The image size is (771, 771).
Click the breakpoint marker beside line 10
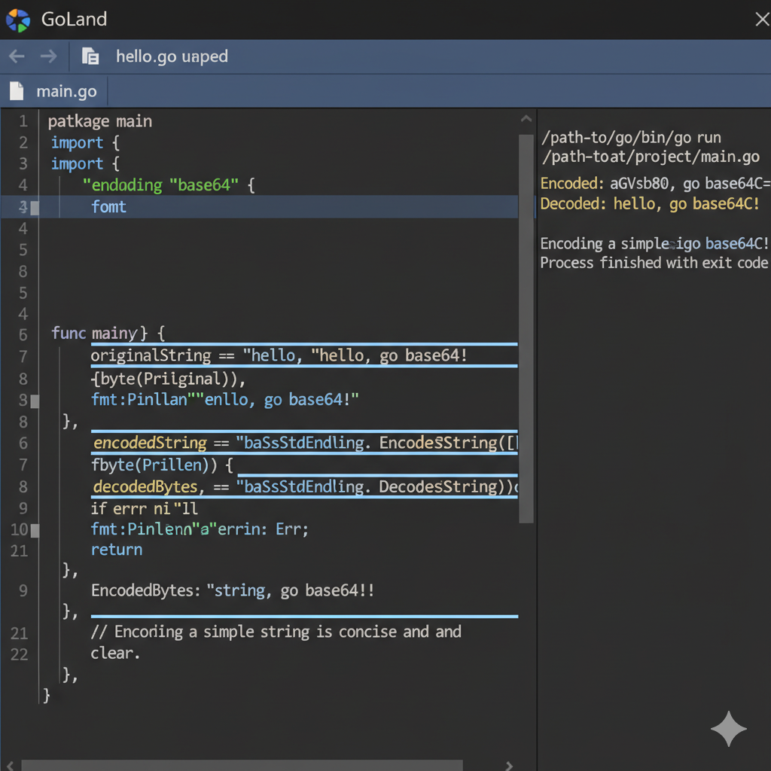[33, 529]
